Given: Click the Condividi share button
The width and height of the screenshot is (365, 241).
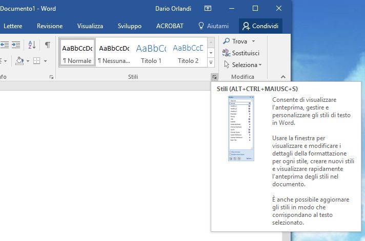Looking at the screenshot, I should coord(260,26).
